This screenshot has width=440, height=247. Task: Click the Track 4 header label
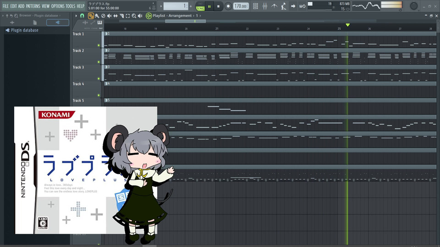[78, 84]
